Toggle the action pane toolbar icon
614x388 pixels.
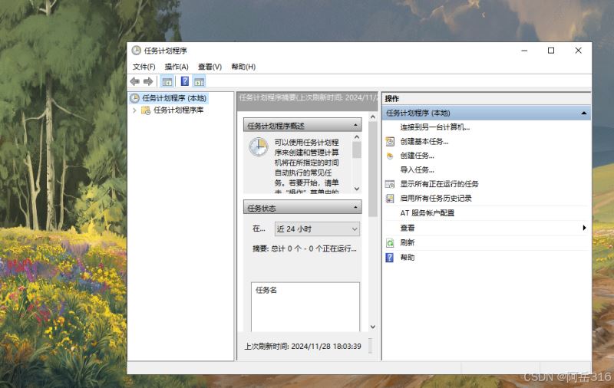pyautogui.click(x=200, y=81)
